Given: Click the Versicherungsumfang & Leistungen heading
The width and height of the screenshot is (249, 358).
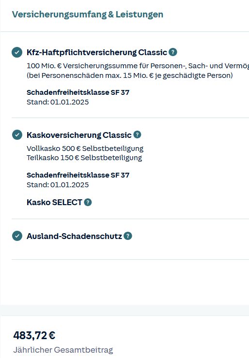Looking at the screenshot, I should (x=88, y=15).
